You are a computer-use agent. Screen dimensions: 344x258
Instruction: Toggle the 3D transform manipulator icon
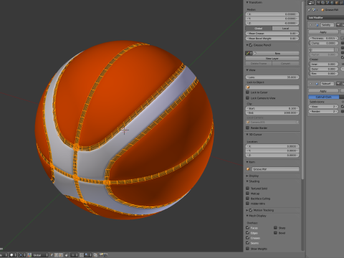(29, 255)
